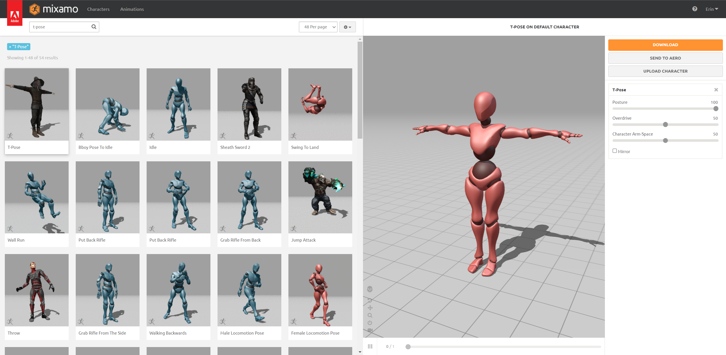Click the results list vertical scrollbar

(360, 90)
